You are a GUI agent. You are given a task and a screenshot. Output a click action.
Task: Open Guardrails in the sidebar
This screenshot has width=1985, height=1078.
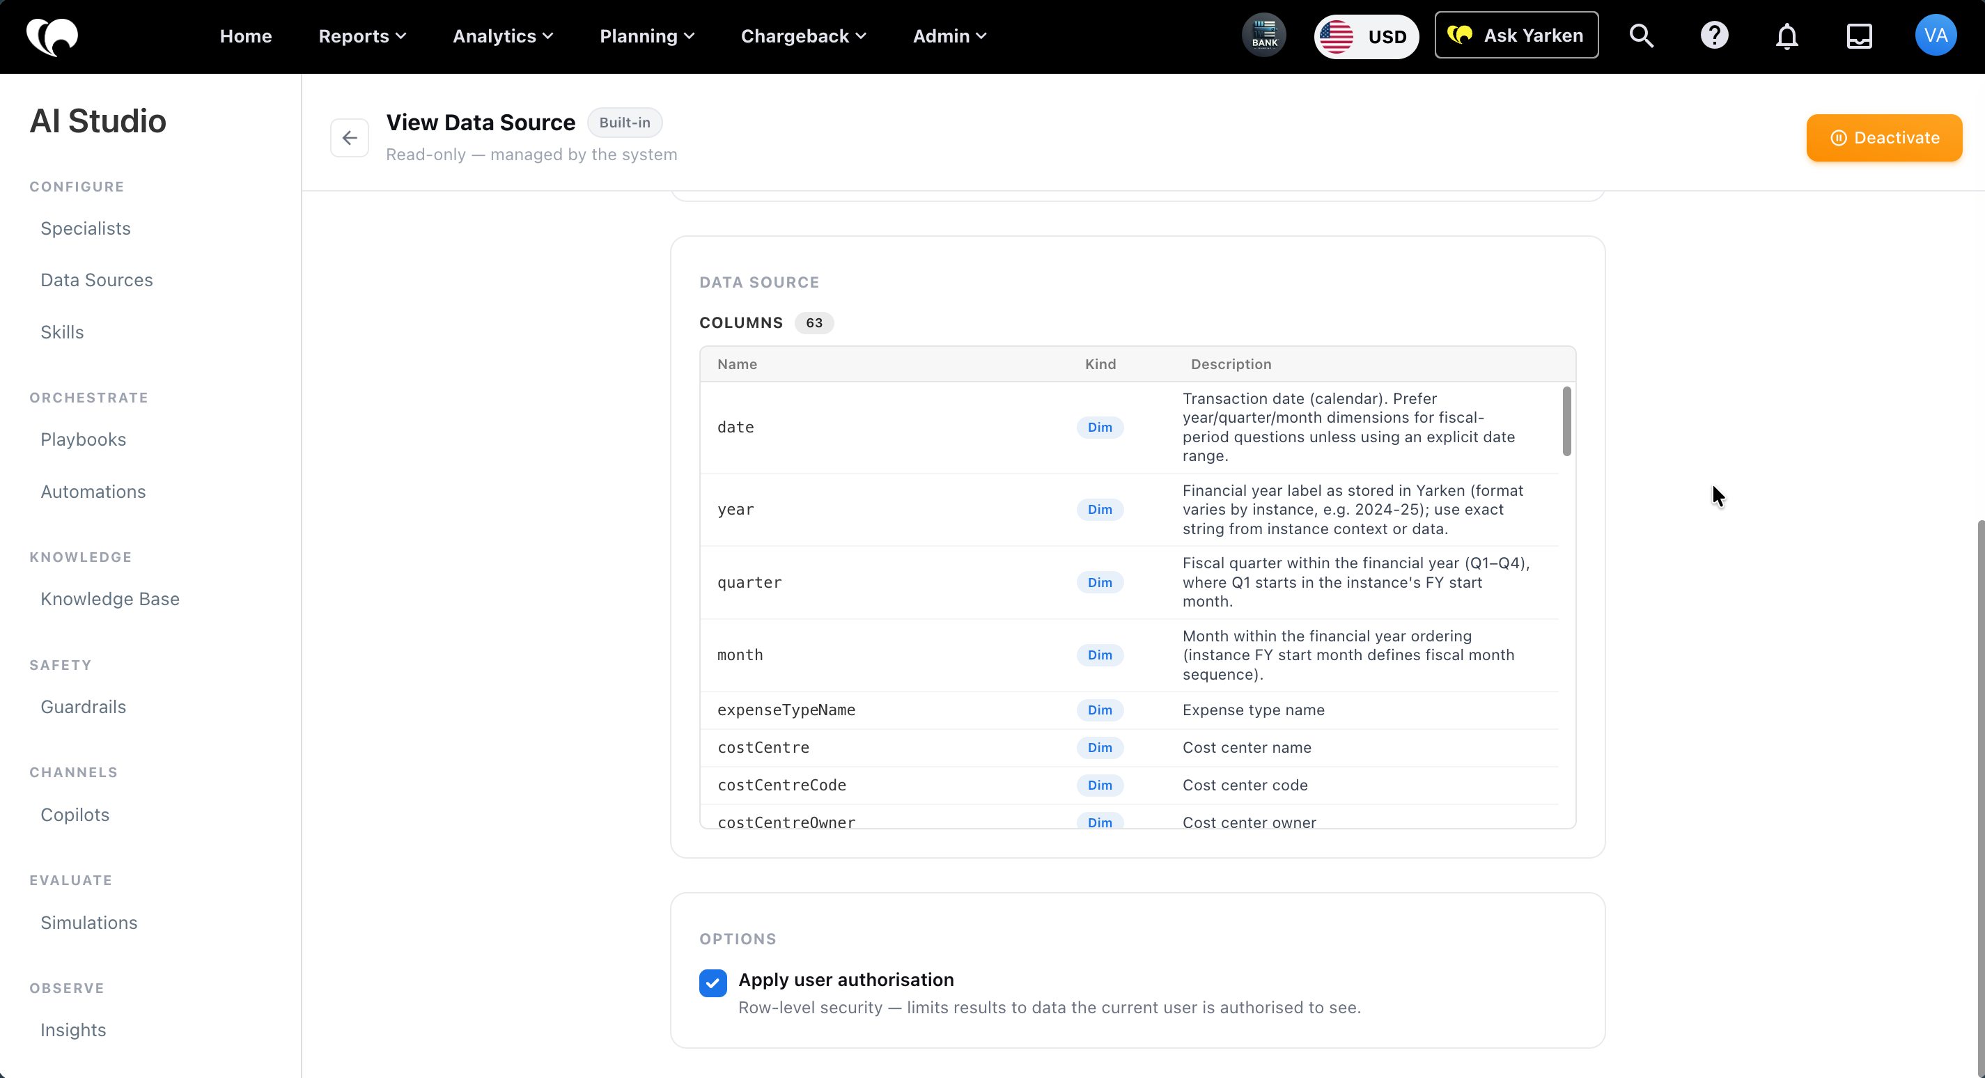point(83,707)
